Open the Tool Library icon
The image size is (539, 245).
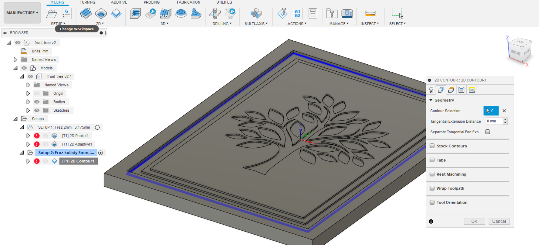tap(332, 13)
